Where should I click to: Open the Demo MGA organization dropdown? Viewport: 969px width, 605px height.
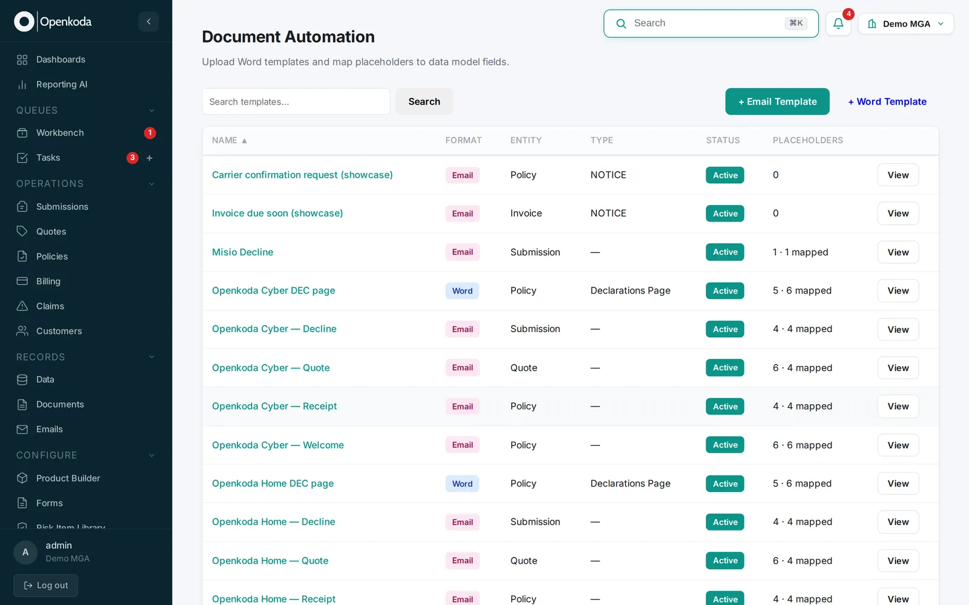(906, 24)
